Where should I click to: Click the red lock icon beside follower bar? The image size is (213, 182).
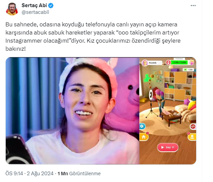(x=168, y=62)
